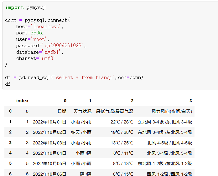
Task: Click the port=3306 code line
Action: [x=30, y=33]
